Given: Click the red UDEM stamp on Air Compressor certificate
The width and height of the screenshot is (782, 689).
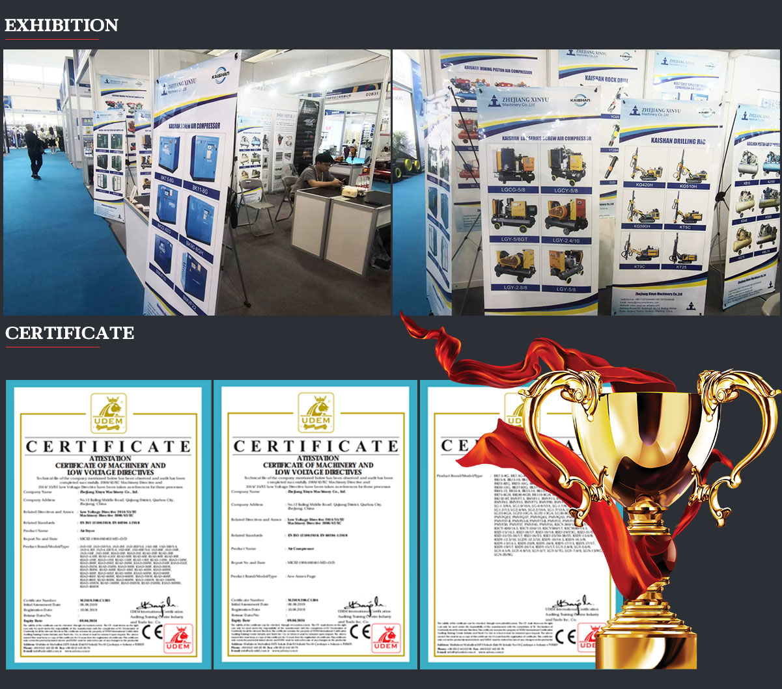Looking at the screenshot, I should [386, 638].
